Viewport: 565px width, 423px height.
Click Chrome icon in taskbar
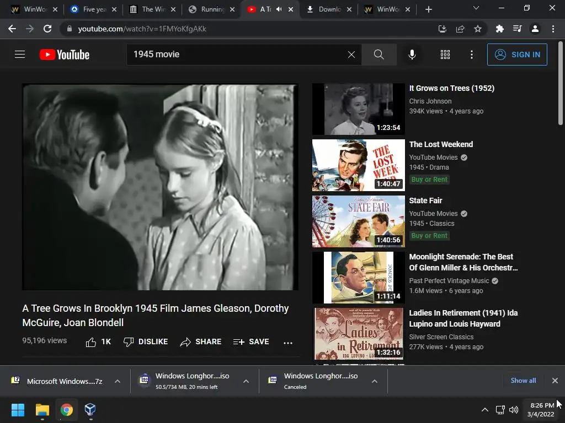[x=66, y=410]
